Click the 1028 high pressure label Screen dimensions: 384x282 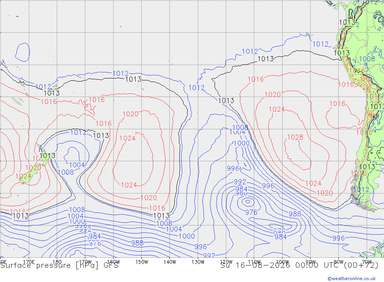point(295,137)
